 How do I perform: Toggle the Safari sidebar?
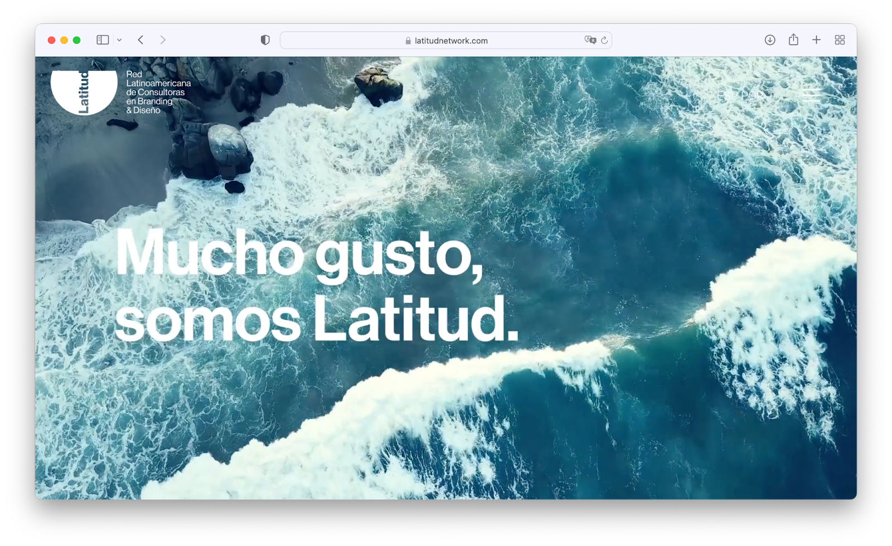(x=103, y=40)
